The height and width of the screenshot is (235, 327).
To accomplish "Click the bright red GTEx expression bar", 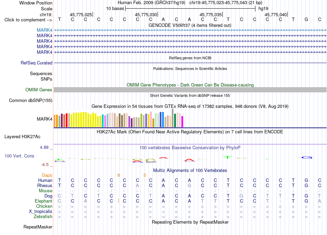I will tap(66, 120).
